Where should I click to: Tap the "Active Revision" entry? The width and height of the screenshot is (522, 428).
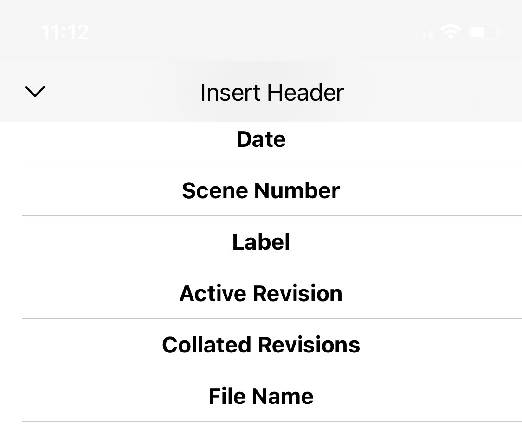tap(261, 293)
